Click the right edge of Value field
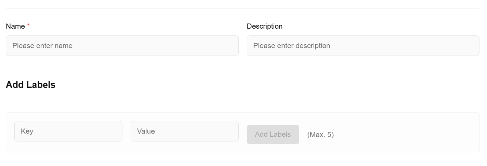Viewport: 487px width, 166px height. [235, 131]
